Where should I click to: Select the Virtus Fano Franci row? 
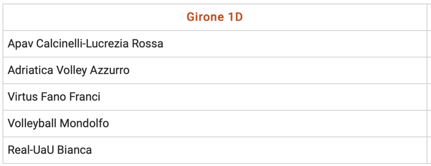tap(215, 97)
